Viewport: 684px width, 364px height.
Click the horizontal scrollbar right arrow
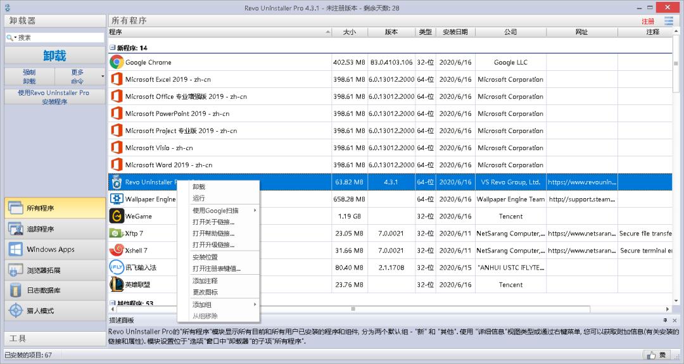[x=667, y=309]
